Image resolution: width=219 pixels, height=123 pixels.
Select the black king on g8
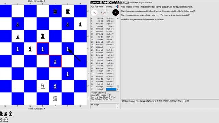pos(68,11)
